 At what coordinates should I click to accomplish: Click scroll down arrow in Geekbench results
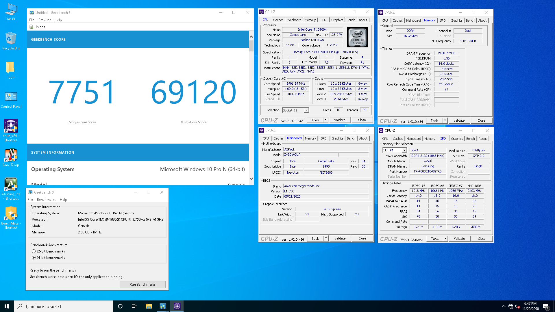tap(251, 179)
